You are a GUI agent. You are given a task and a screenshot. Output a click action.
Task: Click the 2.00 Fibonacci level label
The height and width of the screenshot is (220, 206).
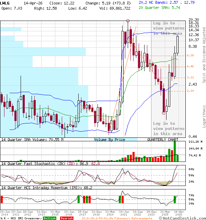(x=191, y=91)
